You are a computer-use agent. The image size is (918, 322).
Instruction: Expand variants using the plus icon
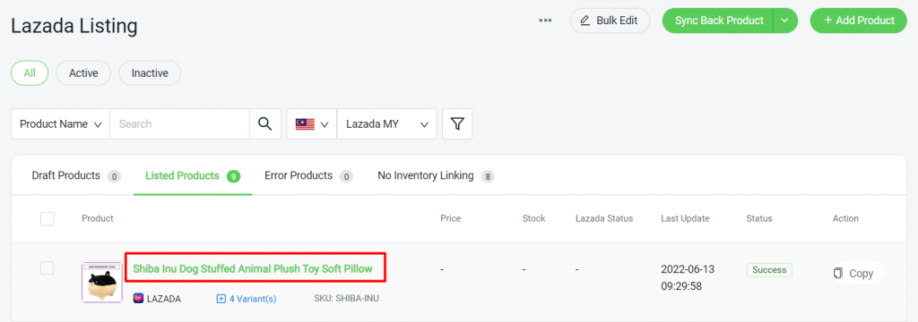pos(221,299)
